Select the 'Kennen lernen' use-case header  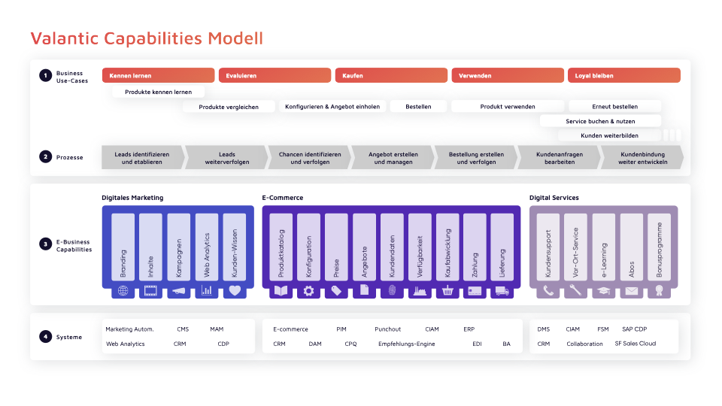(x=158, y=75)
